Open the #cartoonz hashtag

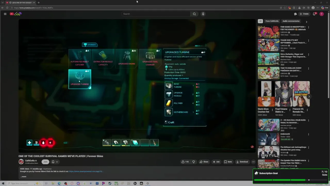point(47,169)
